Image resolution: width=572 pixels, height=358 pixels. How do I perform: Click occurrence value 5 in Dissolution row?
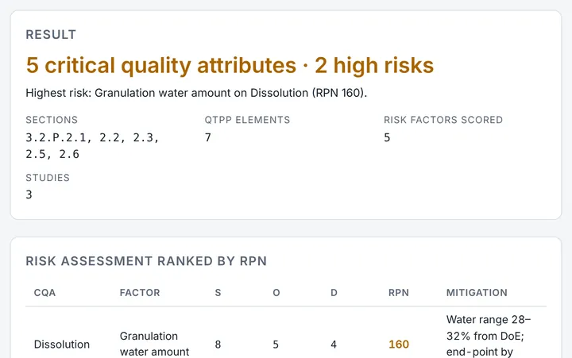pyautogui.click(x=276, y=345)
